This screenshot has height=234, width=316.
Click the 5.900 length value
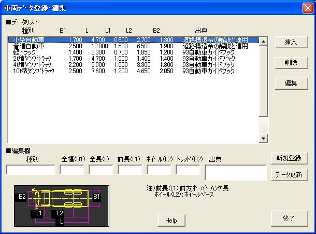point(98,65)
